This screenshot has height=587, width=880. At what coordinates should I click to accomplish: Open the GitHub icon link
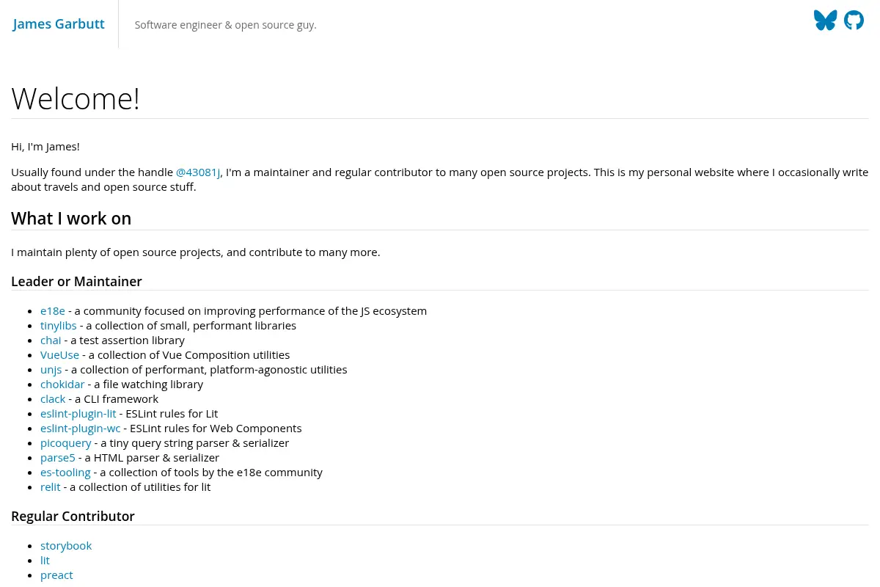tap(854, 21)
